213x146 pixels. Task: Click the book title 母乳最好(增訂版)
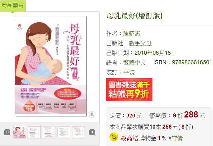pyautogui.click(x=134, y=16)
